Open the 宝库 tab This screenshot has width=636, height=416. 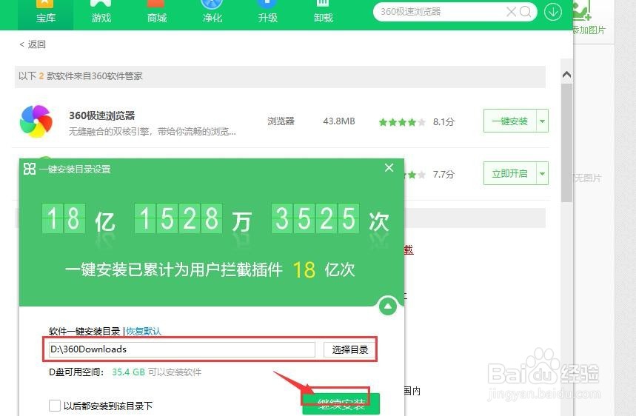[x=45, y=15]
